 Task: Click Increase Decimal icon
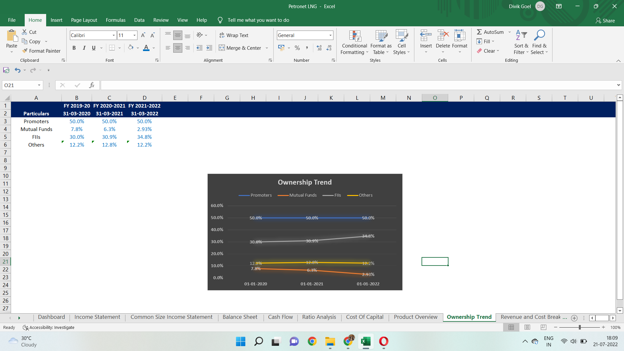319,48
